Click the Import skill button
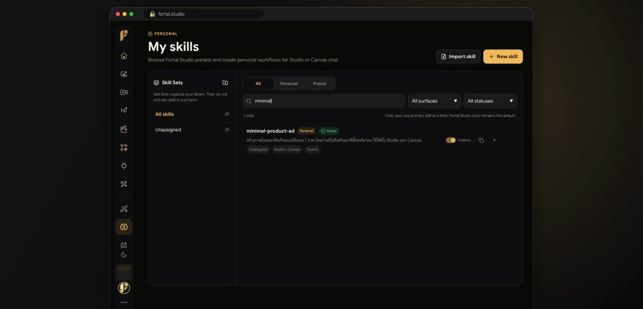Image resolution: width=643 pixels, height=309 pixels. [x=458, y=57]
